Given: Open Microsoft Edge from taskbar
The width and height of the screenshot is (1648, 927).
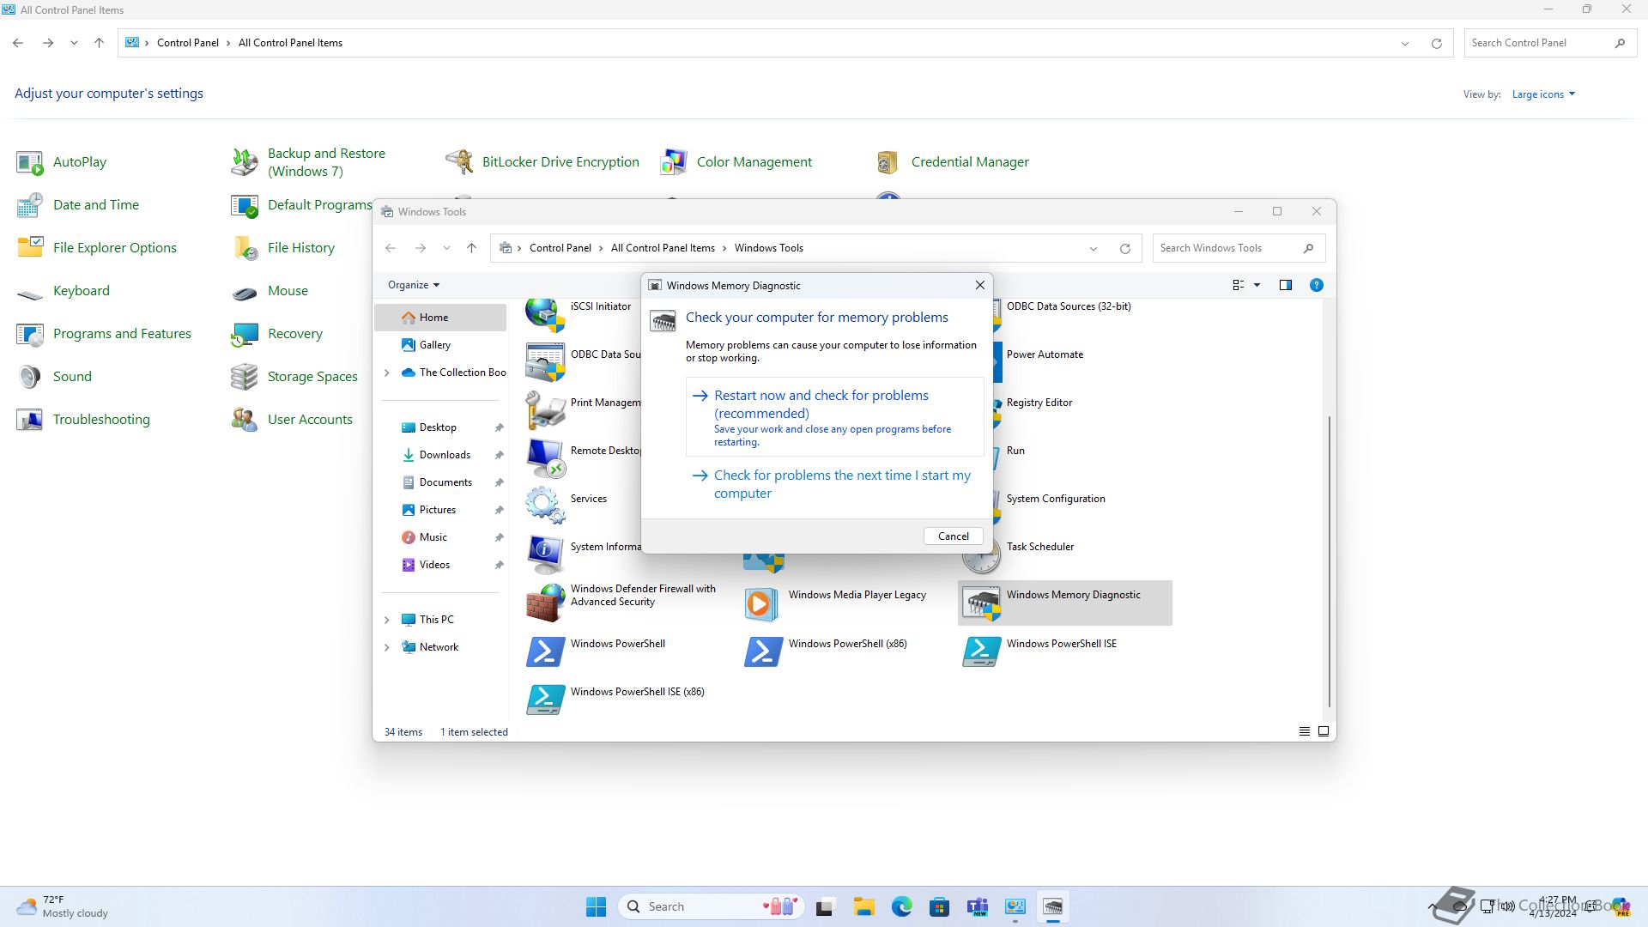Looking at the screenshot, I should (901, 906).
